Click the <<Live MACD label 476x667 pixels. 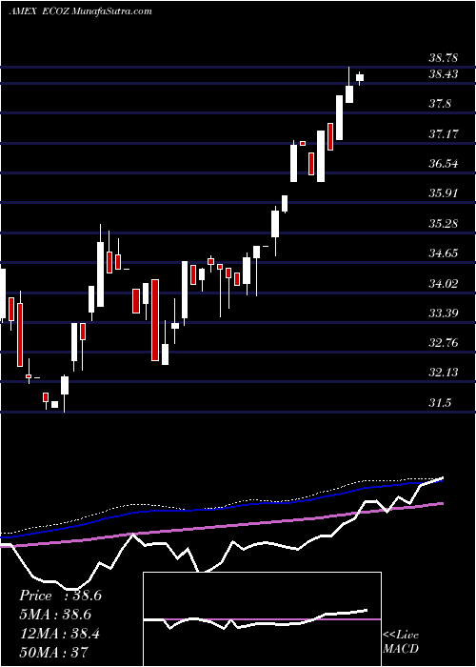[x=401, y=642]
